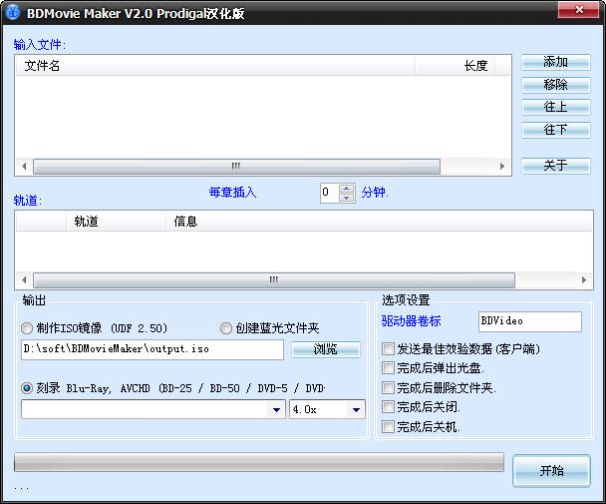606x504 pixels.
Task: Click the 信息 column header
Action: point(379,222)
